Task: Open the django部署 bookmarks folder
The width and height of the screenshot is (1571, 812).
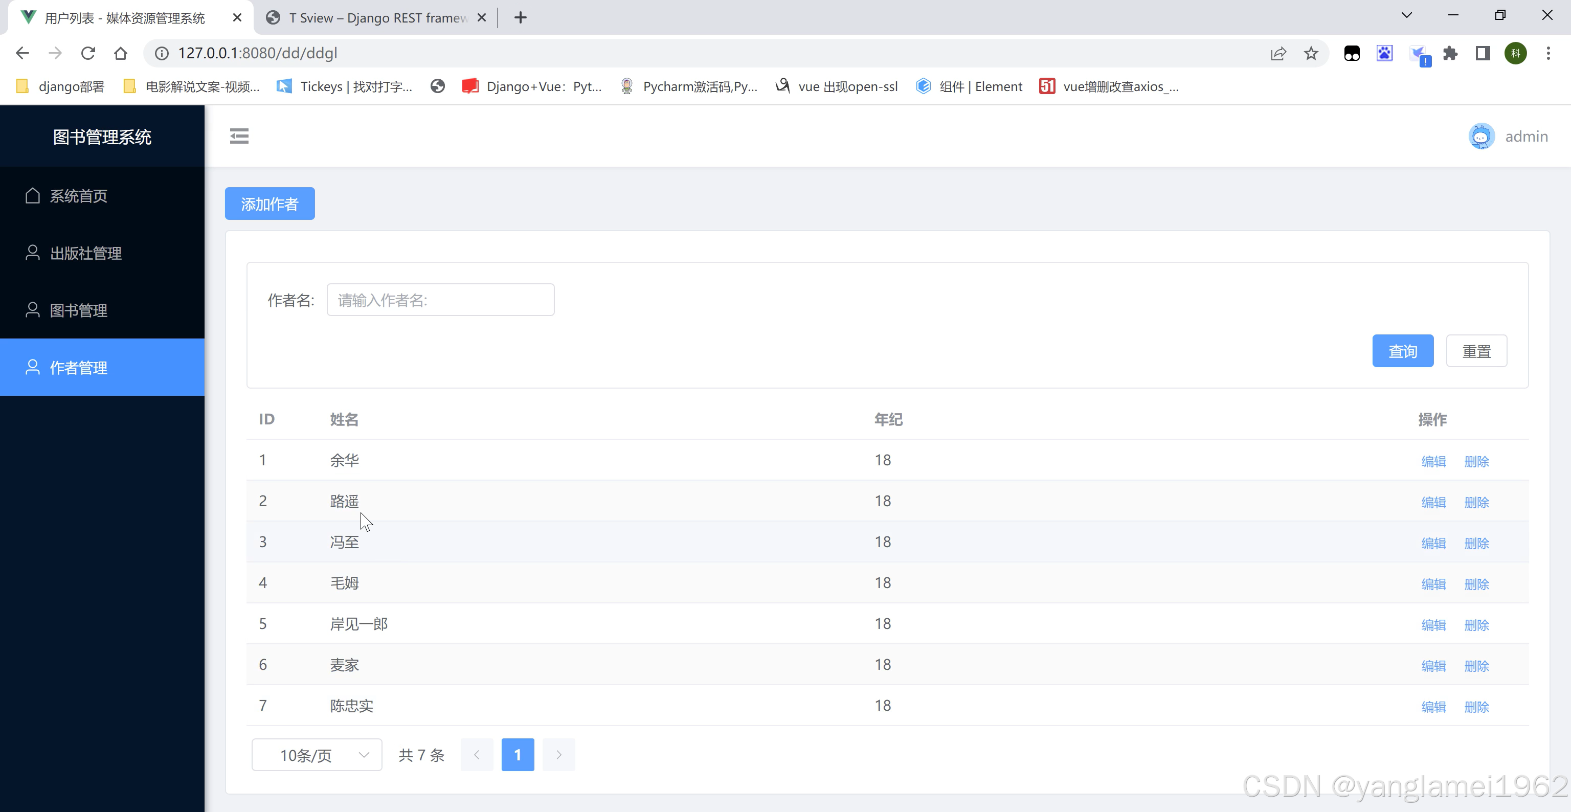Action: pyautogui.click(x=58, y=86)
